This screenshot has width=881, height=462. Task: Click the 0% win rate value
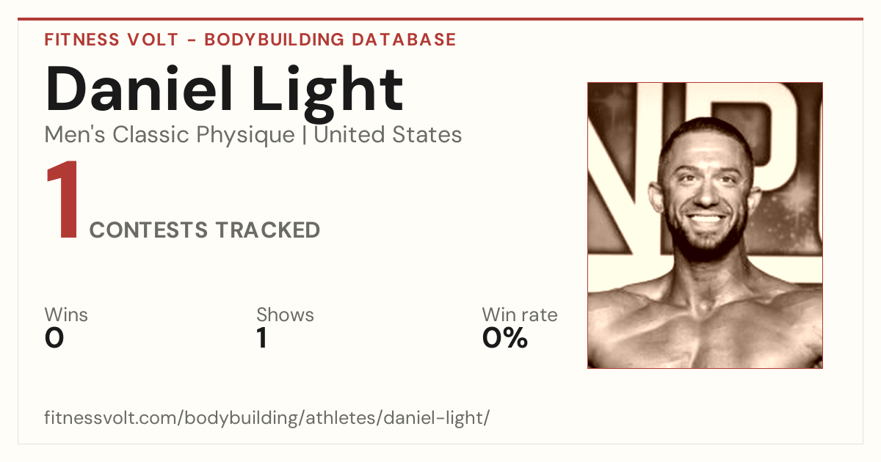(505, 338)
